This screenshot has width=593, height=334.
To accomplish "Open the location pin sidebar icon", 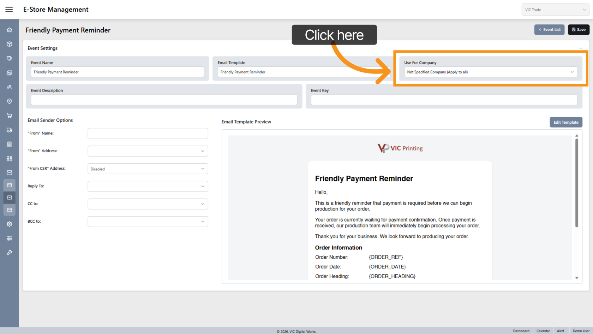I will (x=10, y=101).
